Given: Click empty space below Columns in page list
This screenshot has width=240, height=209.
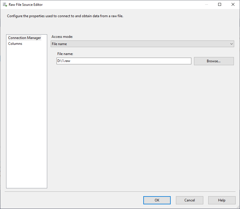Looking at the screenshot, I should click(x=27, y=116).
